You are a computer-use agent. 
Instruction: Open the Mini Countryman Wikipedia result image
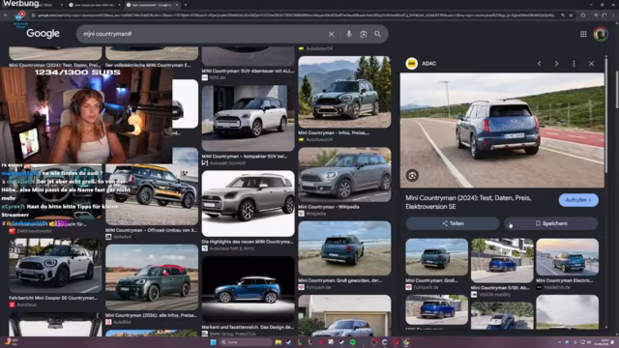344,175
